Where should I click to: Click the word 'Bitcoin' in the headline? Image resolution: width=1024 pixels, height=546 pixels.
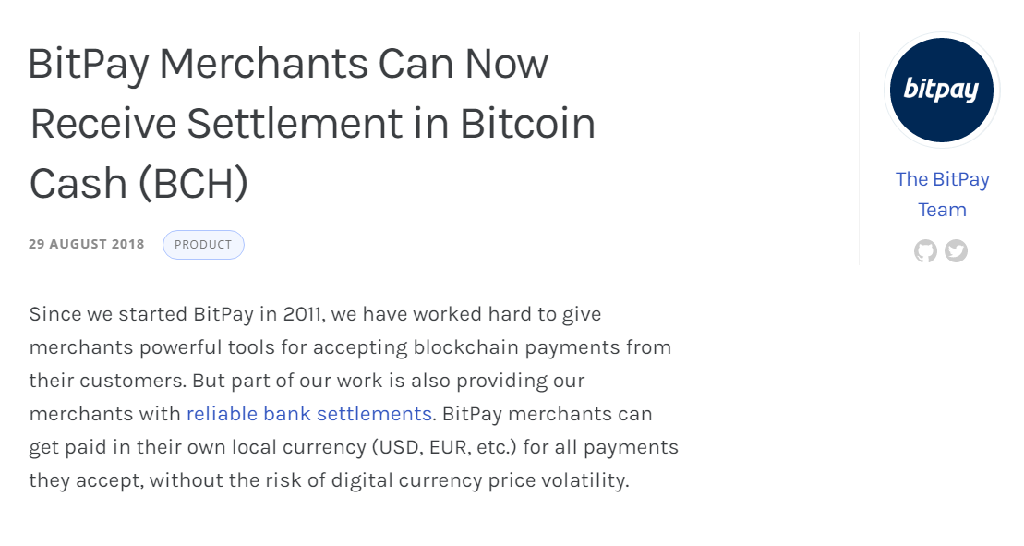527,124
